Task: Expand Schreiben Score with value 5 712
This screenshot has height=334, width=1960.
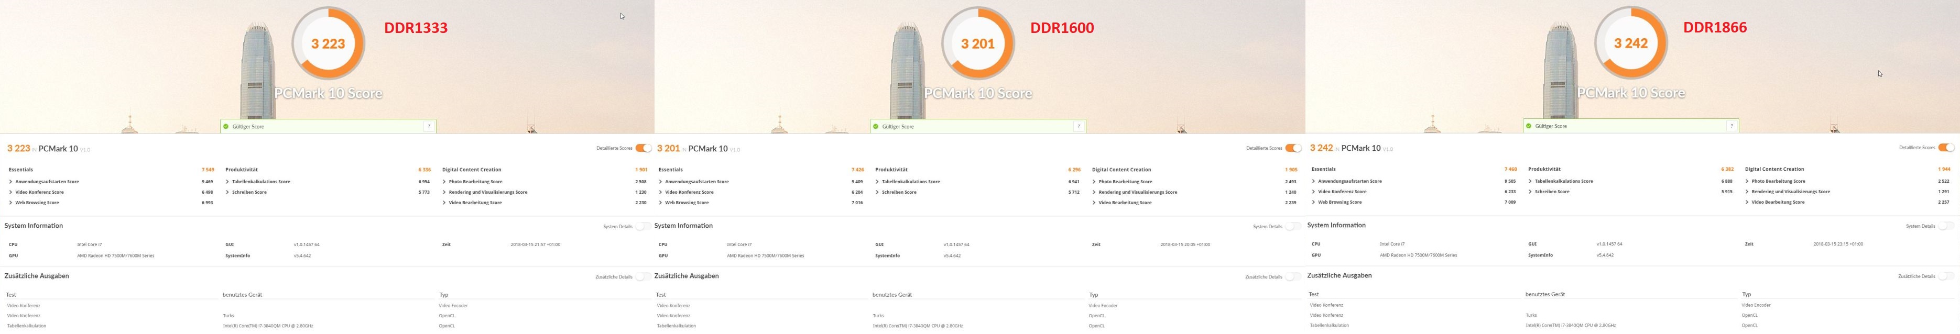Action: [877, 193]
